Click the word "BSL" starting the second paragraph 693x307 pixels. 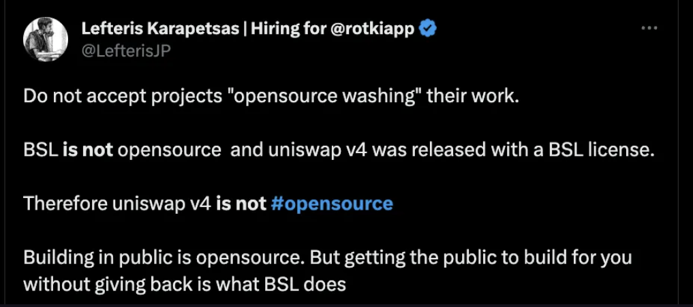(x=40, y=150)
